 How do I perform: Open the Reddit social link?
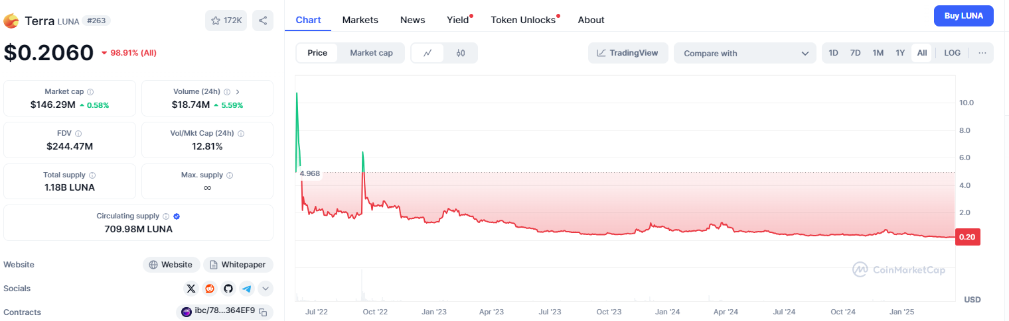pos(210,288)
